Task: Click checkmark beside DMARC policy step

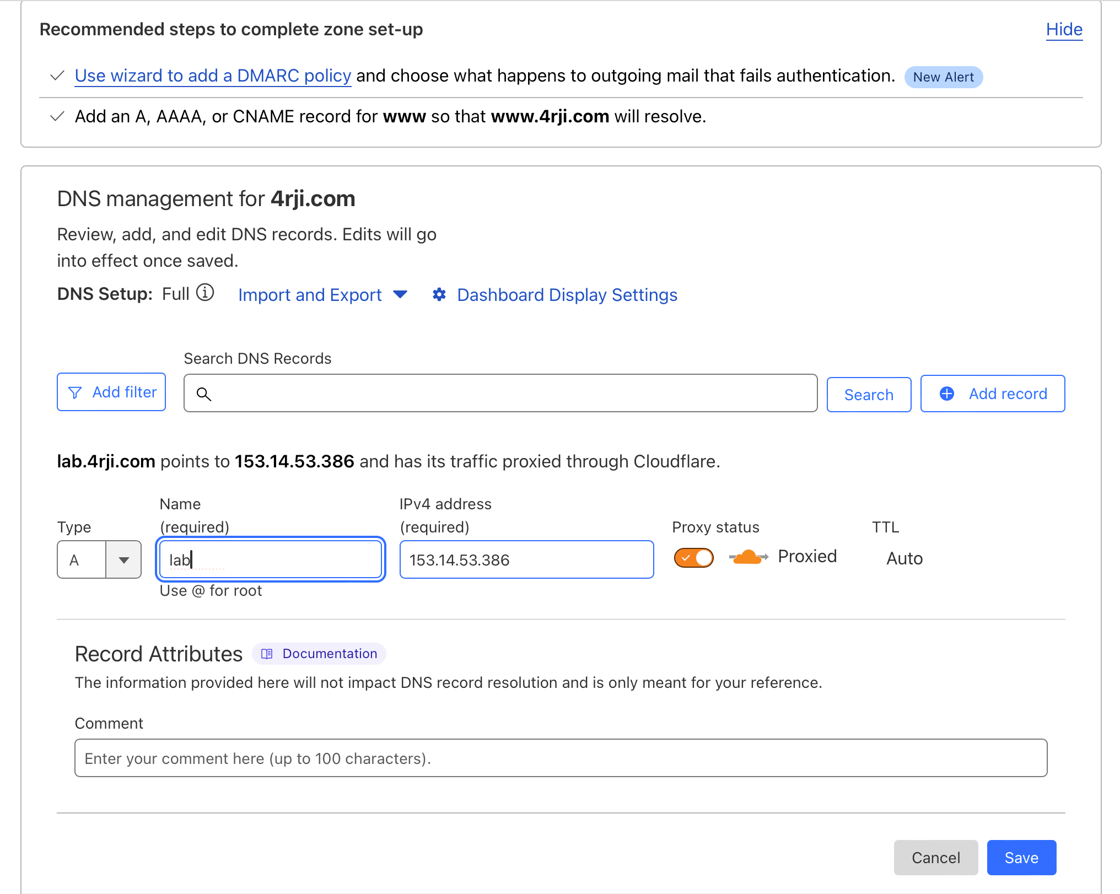Action: pos(57,76)
